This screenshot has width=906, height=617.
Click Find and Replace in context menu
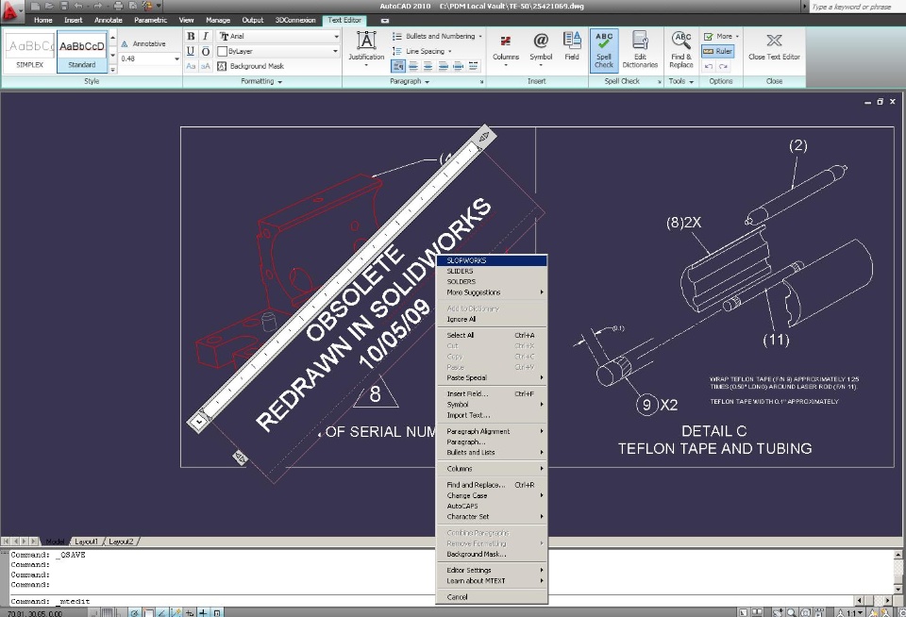(x=491, y=485)
